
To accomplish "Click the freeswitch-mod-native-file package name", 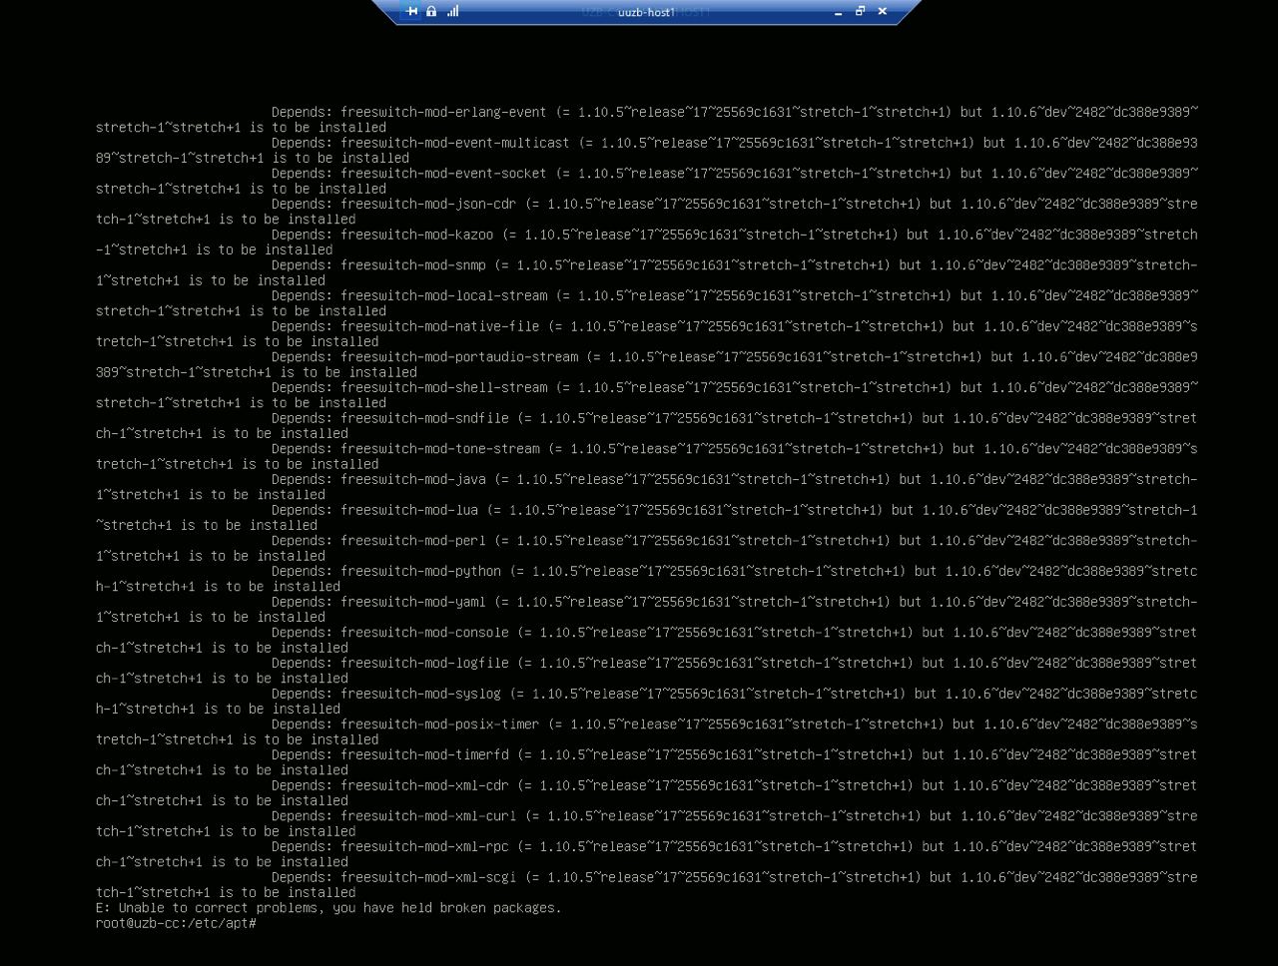I will (x=439, y=326).
